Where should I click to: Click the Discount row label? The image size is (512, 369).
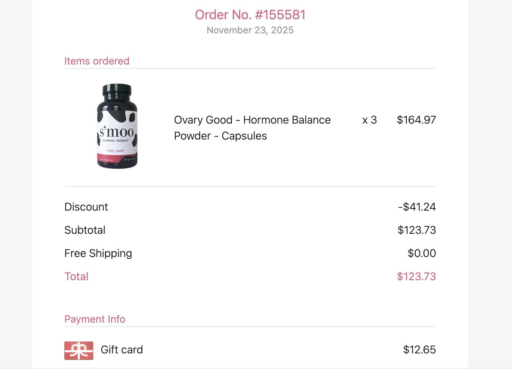86,207
